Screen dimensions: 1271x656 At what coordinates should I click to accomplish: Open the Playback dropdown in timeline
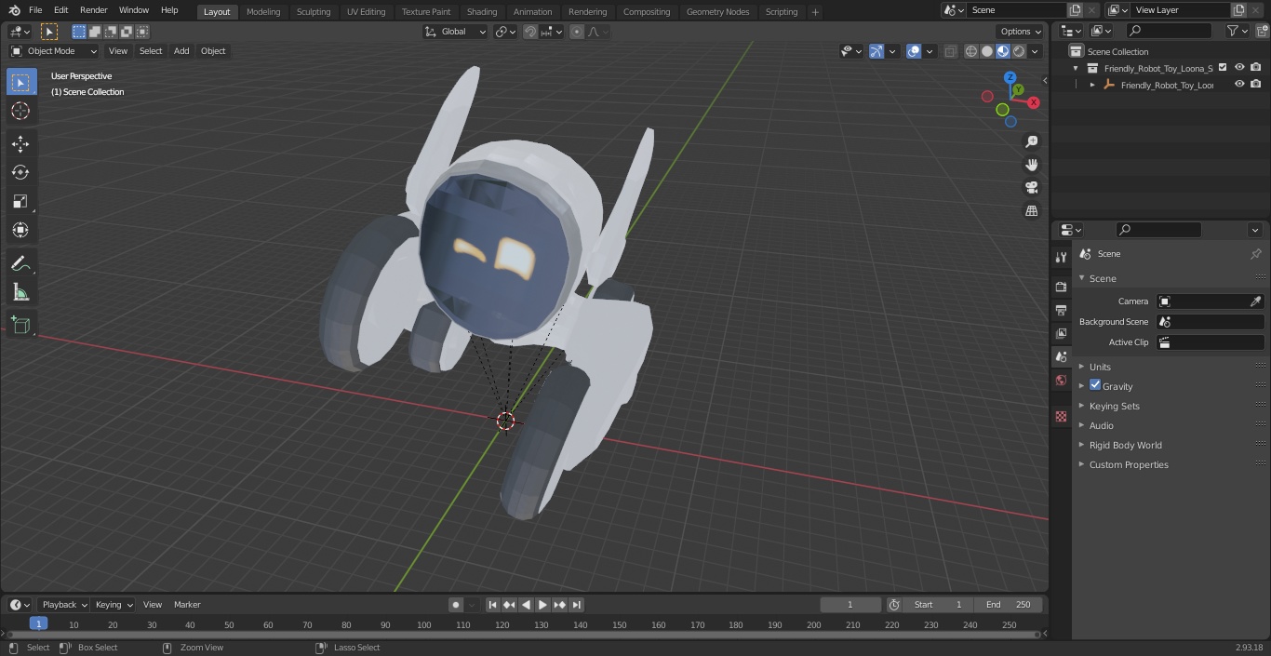64,605
